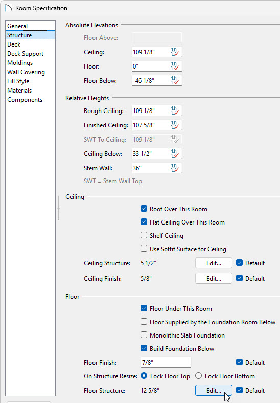Uncheck Floor Under This Room
Viewport: 280px width, 403px height.
pyautogui.click(x=144, y=308)
